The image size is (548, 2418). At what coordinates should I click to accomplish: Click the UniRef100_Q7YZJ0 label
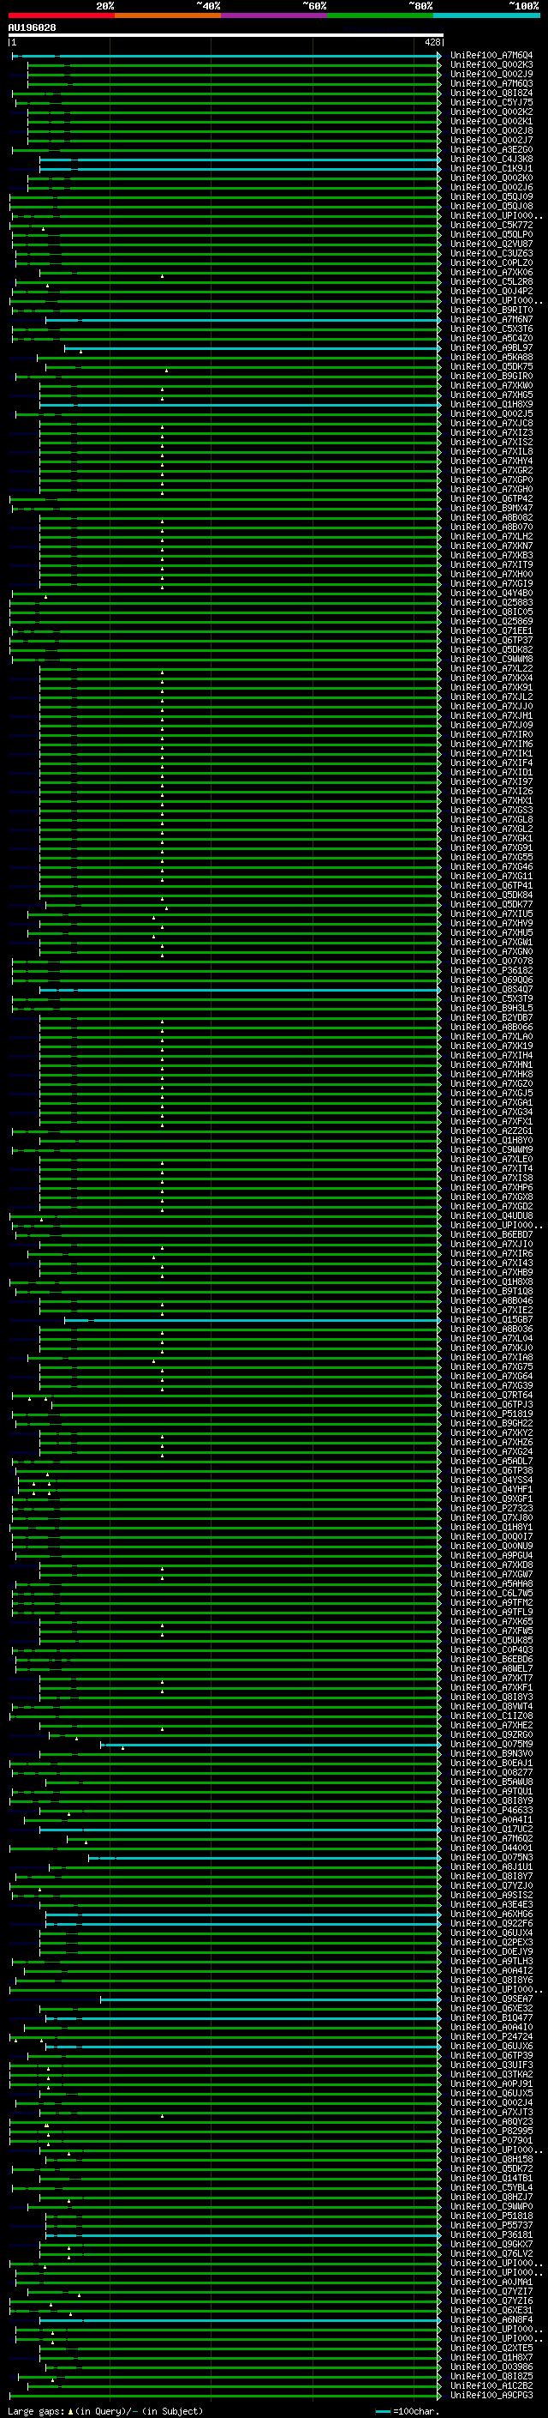(491, 1884)
